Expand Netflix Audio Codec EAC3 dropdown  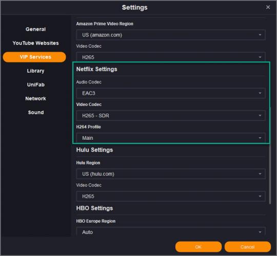click(171, 93)
